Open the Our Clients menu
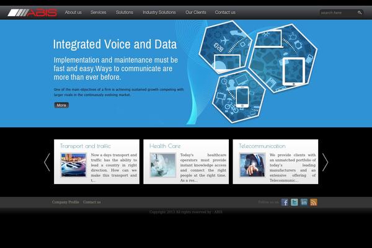This screenshot has width=372, height=248. point(196,12)
